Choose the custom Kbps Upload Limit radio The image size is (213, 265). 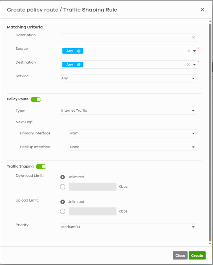click(63, 211)
